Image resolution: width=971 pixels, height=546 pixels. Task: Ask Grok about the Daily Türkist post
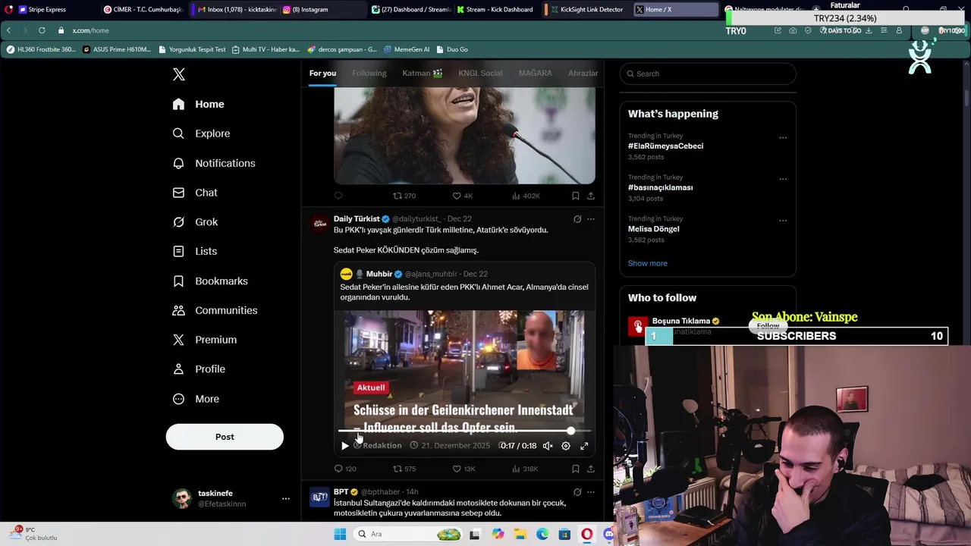(577, 219)
